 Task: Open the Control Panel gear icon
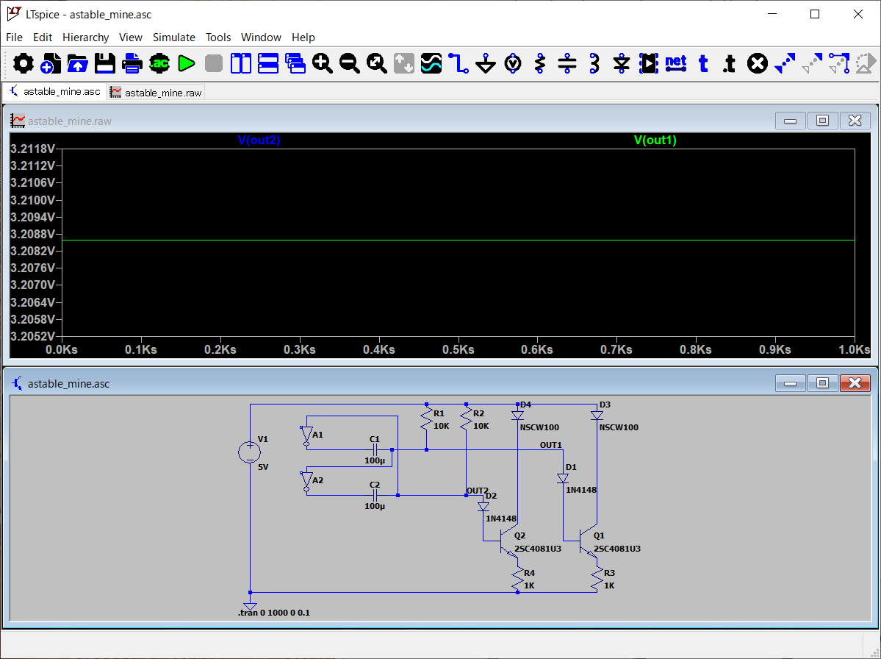24,64
